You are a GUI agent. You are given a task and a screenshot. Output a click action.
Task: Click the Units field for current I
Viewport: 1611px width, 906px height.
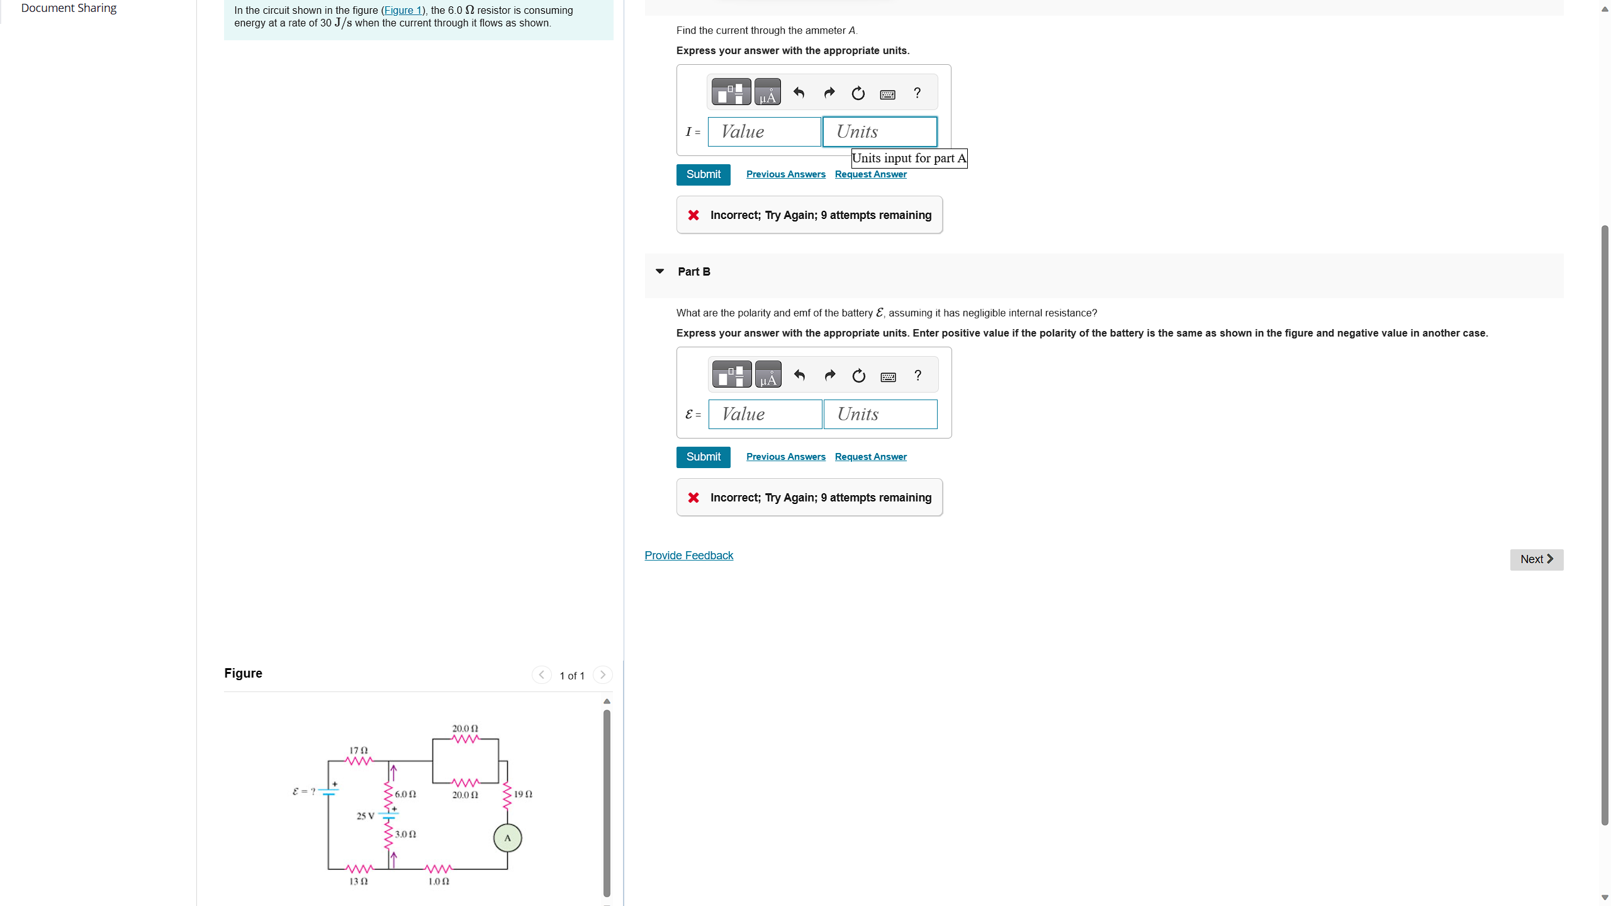pos(880,131)
